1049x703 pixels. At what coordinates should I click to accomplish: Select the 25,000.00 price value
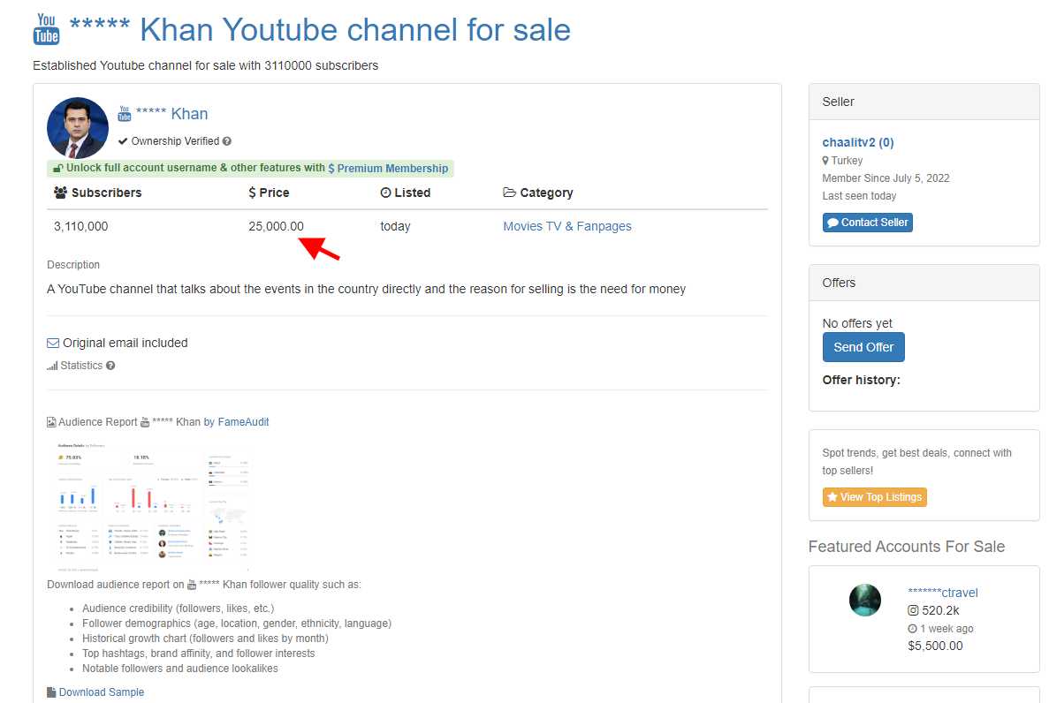click(x=277, y=226)
